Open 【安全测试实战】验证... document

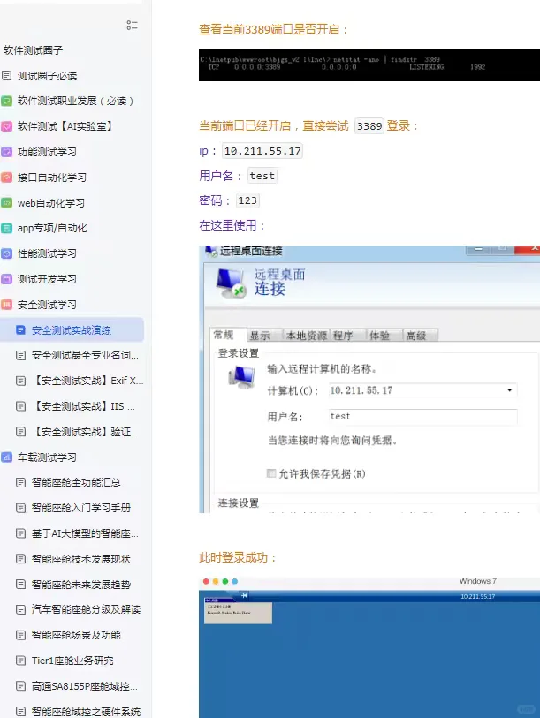pos(85,432)
